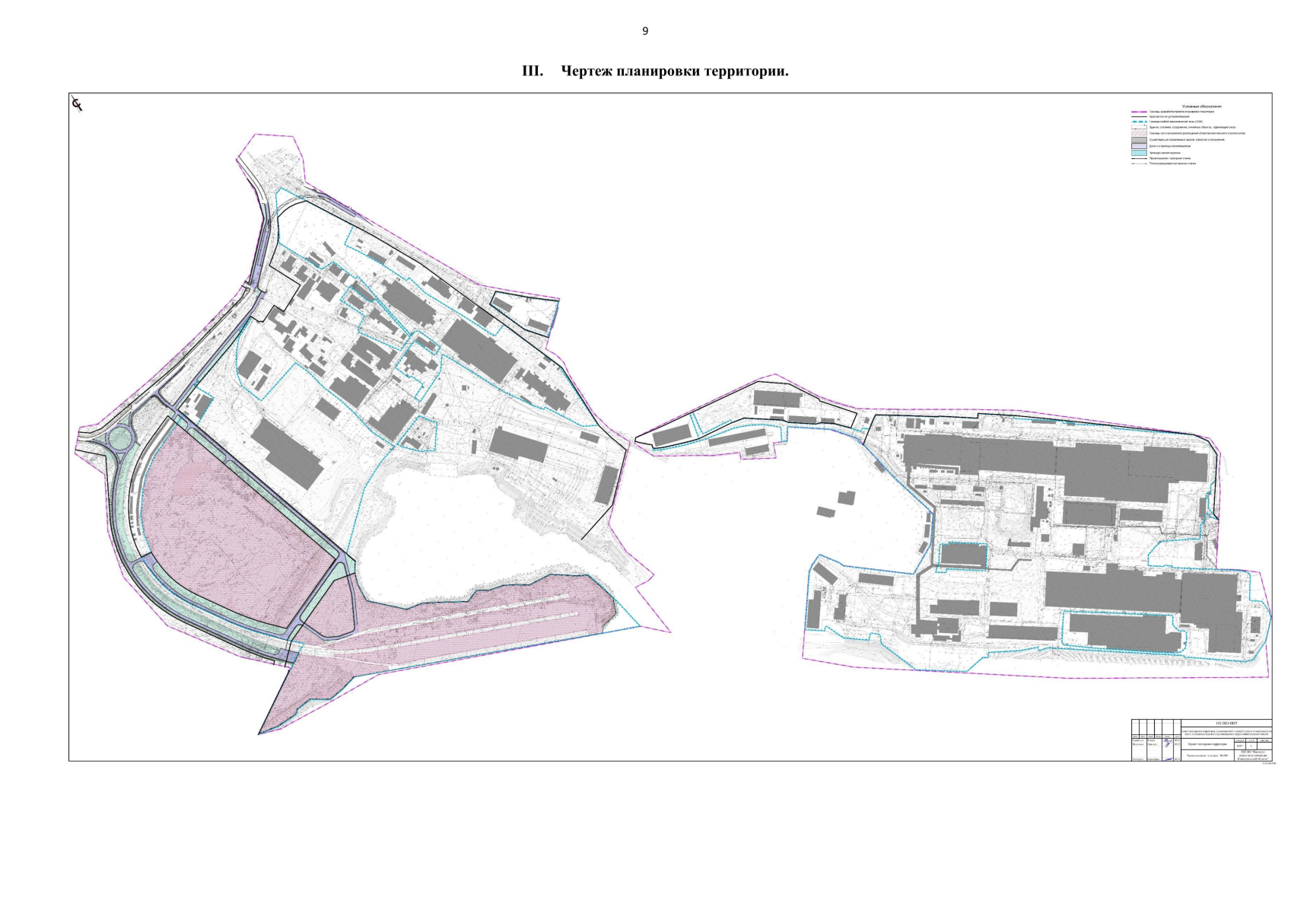Click the north arrow compass symbol
Viewport: 1291px width, 913px height.
(77, 103)
